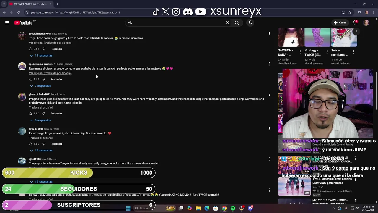Dislike @edelweiss_eru's comment
The height and width of the screenshot is (213, 378).
[44, 79]
